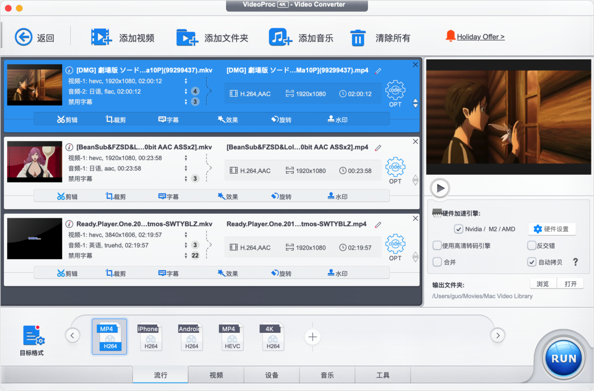The width and height of the screenshot is (594, 391).
Task: Add a new format preset with plus
Action: click(313, 336)
